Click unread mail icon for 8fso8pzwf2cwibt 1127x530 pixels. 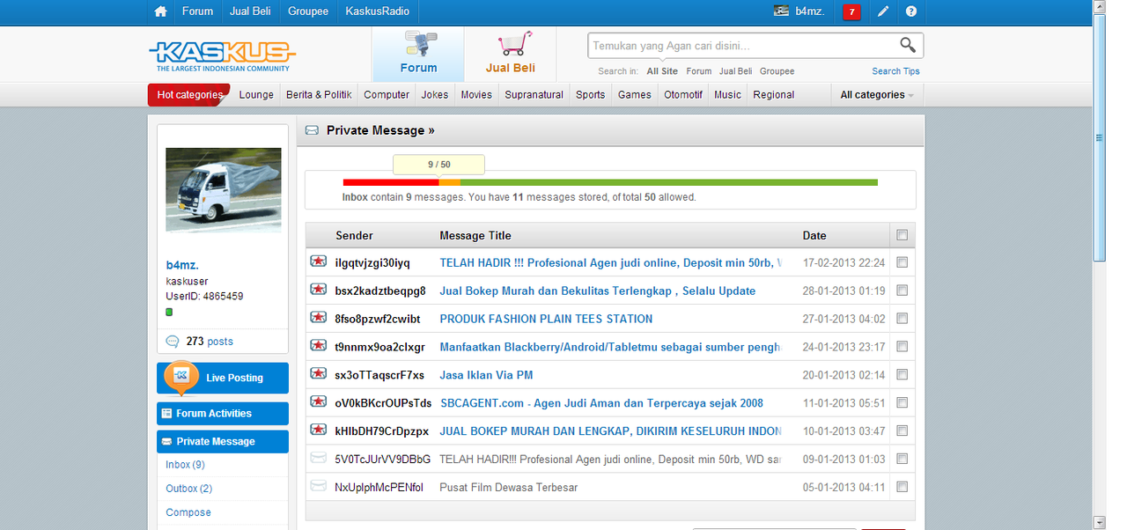[x=319, y=318]
